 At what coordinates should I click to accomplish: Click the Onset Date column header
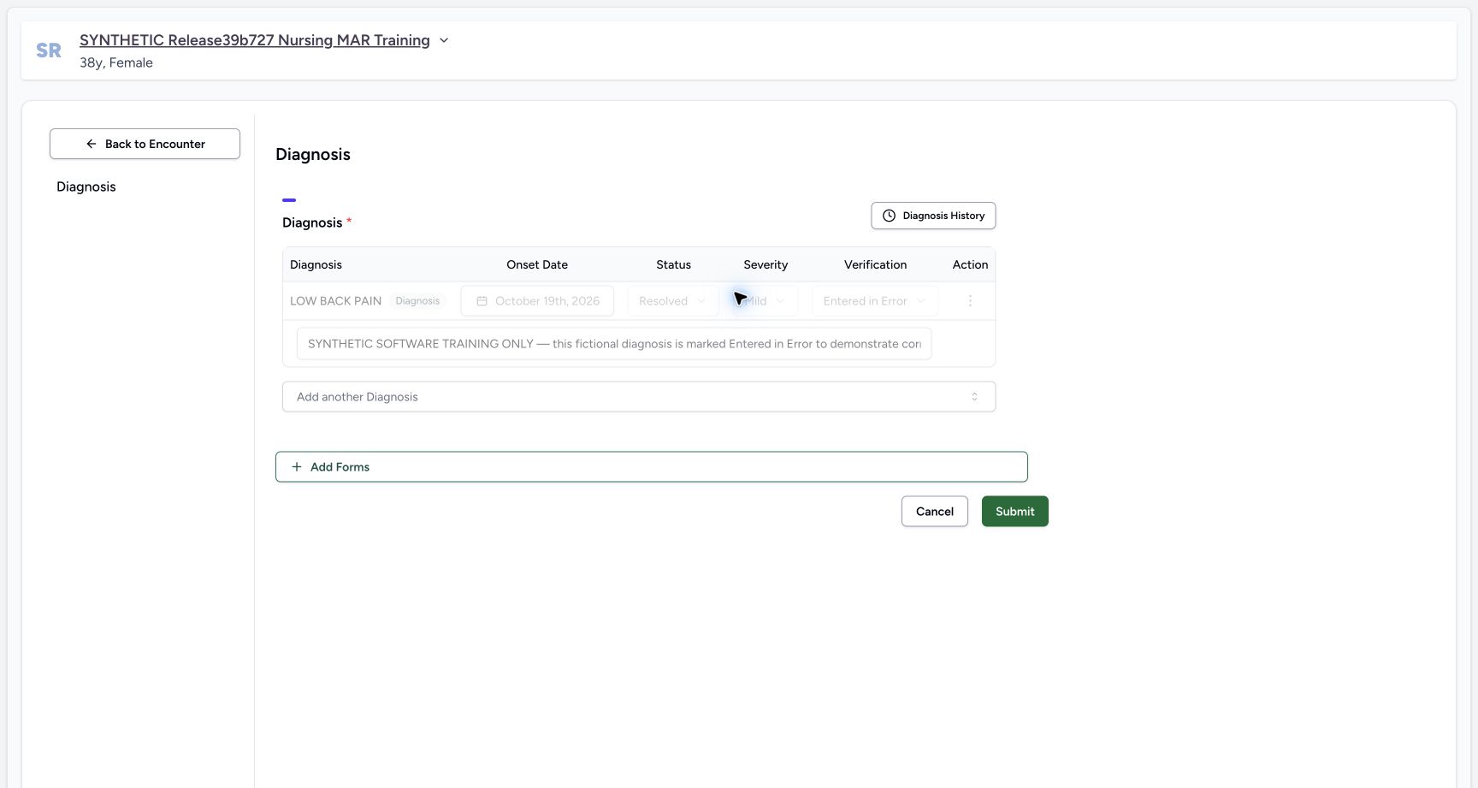(537, 264)
